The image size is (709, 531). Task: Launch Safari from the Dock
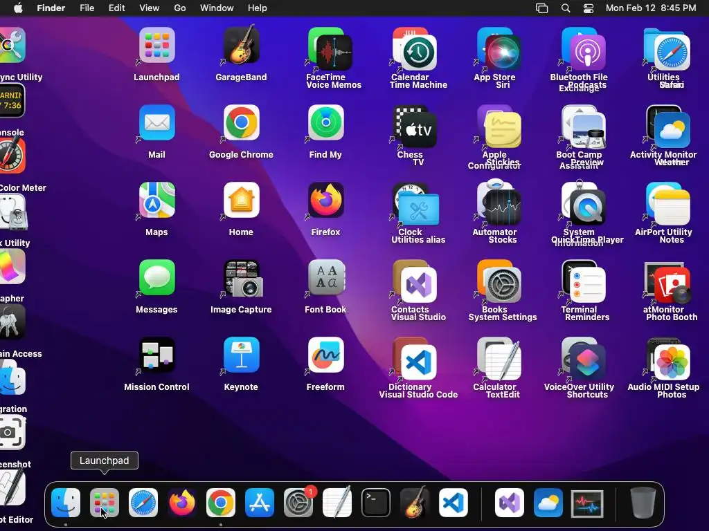point(143,503)
